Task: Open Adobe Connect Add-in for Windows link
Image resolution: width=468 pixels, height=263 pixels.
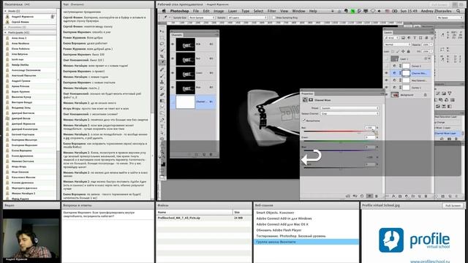Action: [284, 218]
